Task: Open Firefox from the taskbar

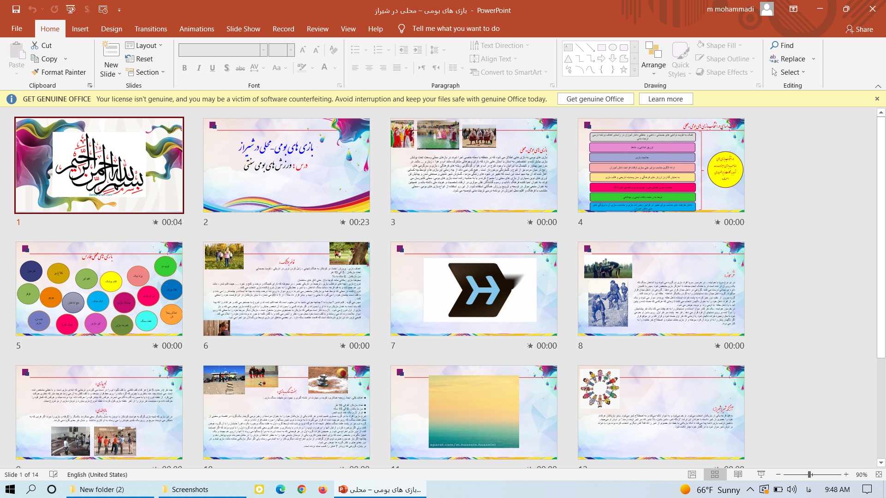Action: (323, 489)
